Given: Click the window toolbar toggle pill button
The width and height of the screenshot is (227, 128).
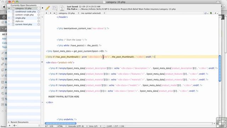Looking at the screenshot, I should 218,2.
